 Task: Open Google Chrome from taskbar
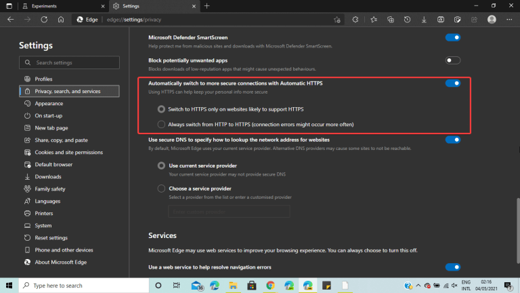pos(270,286)
